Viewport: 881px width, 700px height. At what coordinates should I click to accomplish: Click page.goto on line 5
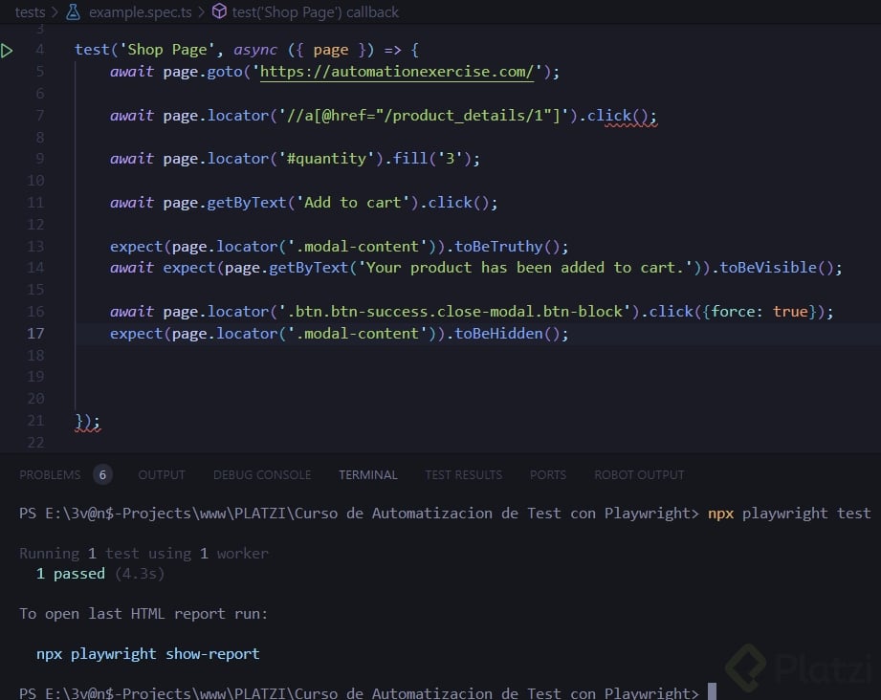point(202,72)
